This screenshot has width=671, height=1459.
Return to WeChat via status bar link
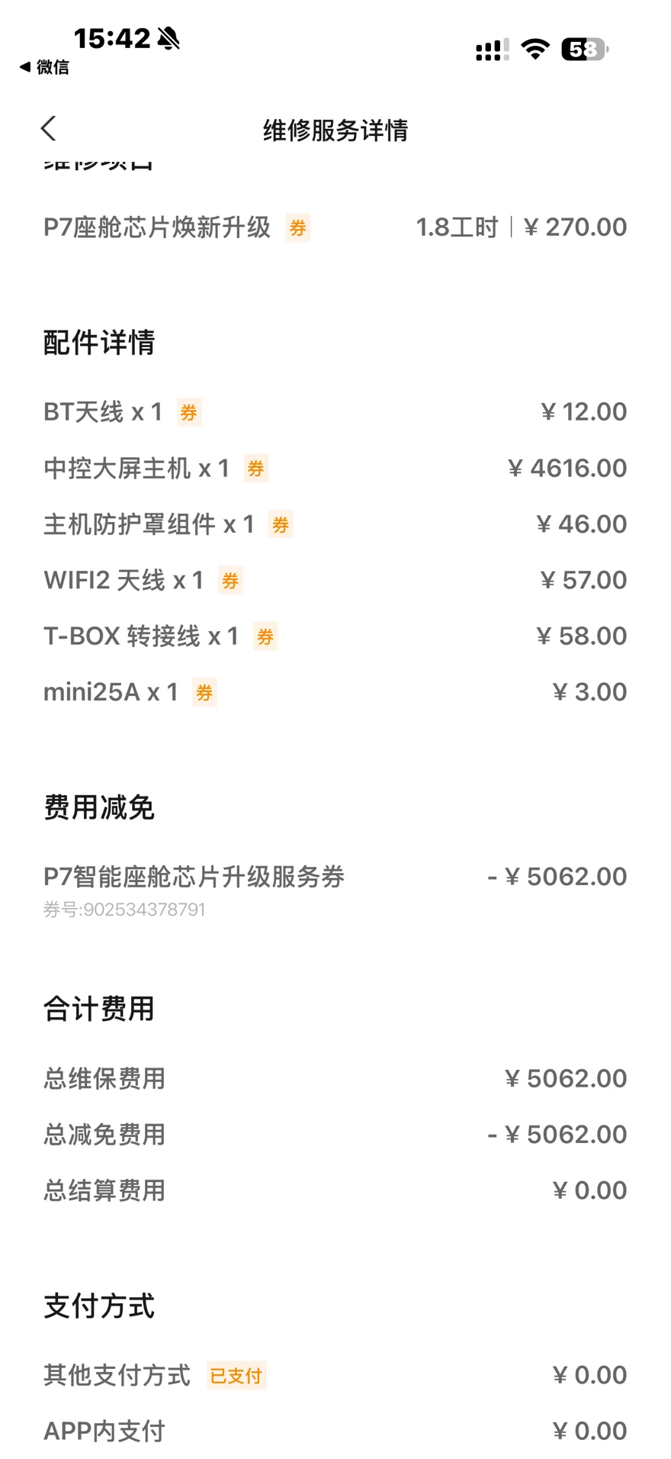[44, 67]
